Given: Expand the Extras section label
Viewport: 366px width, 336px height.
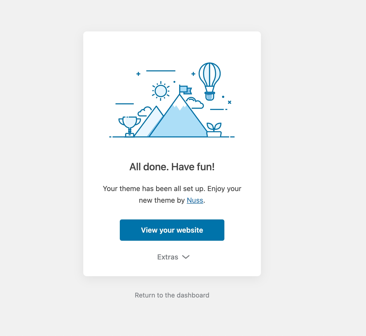Looking at the screenshot, I should [x=168, y=257].
